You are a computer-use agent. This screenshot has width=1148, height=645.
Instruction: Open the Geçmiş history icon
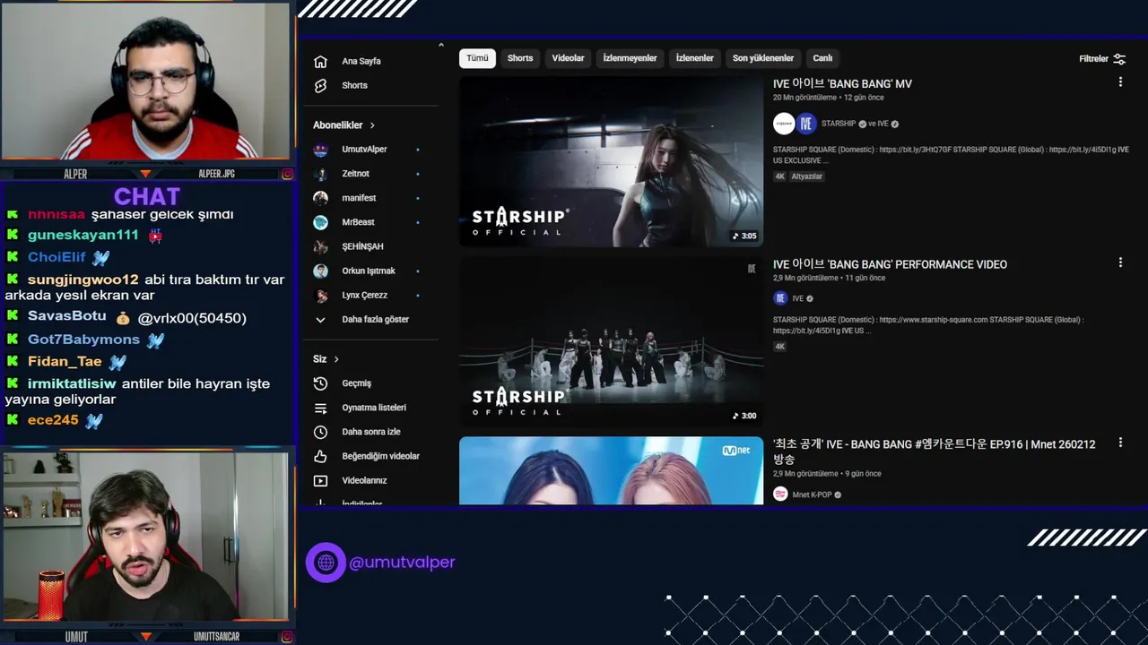pos(320,383)
